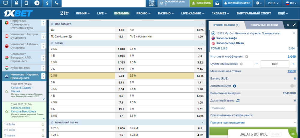Open the ЛИНИЯ menu
The height and width of the screenshot is (138, 300).
(x=83, y=13)
